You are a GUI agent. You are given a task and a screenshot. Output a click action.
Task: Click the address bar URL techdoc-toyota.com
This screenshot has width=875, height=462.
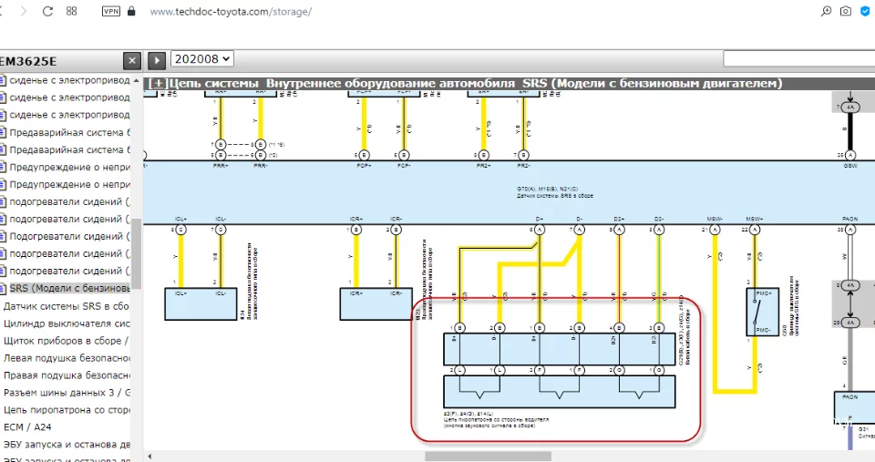coord(230,12)
